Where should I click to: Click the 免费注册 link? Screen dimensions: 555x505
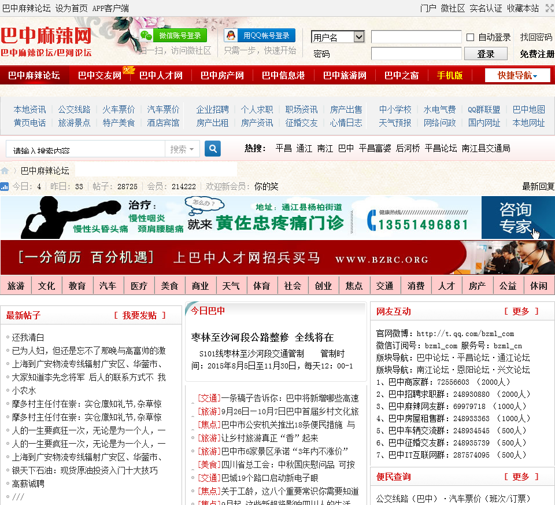click(536, 54)
